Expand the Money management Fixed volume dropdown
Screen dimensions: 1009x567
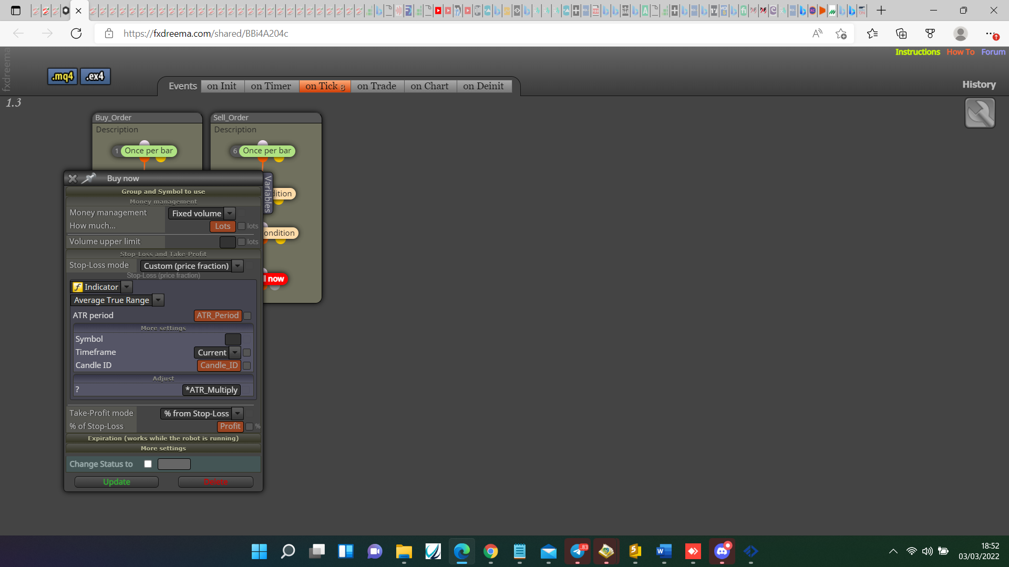pos(230,214)
